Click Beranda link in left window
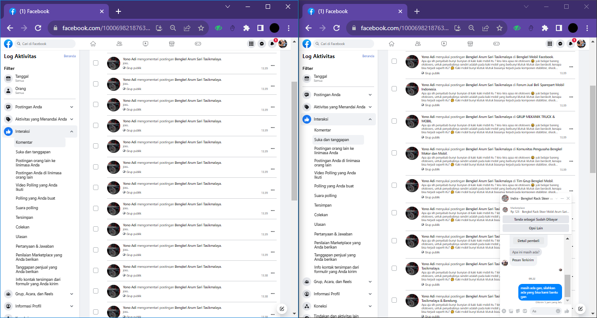This screenshot has width=597, height=318. click(x=70, y=56)
